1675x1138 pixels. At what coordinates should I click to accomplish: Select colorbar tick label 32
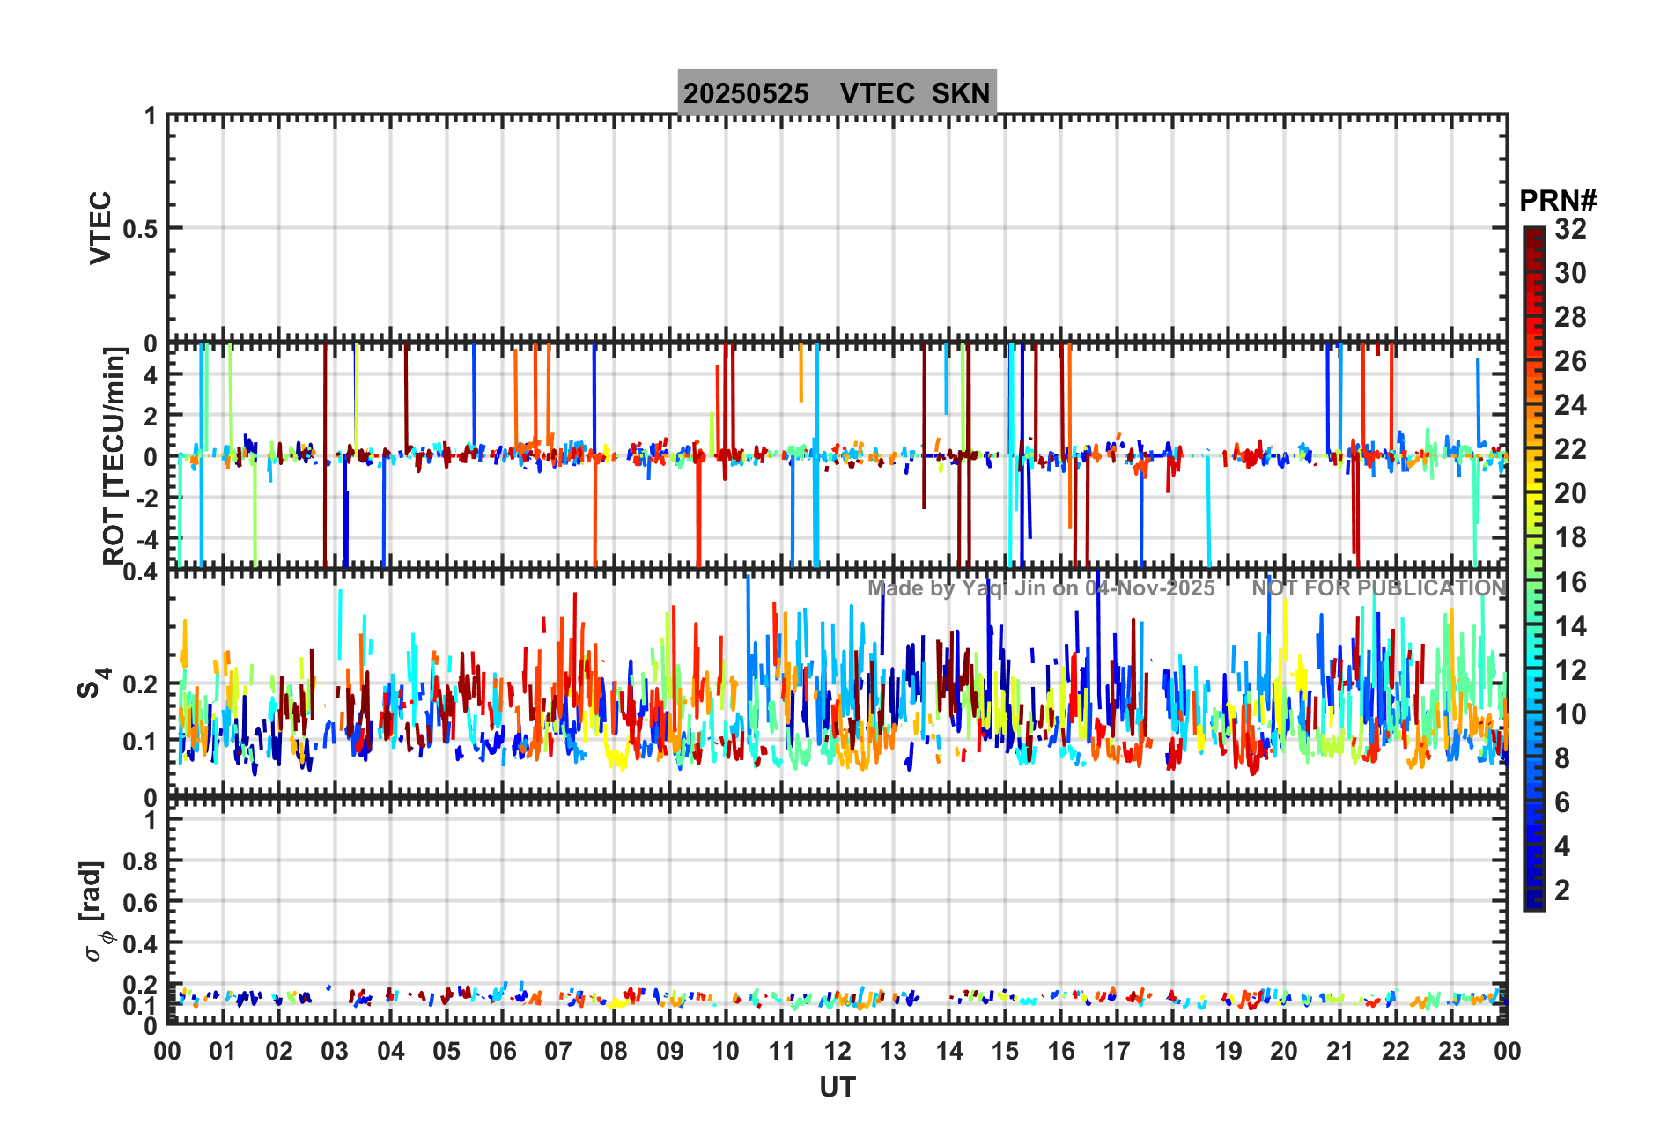tap(1570, 229)
